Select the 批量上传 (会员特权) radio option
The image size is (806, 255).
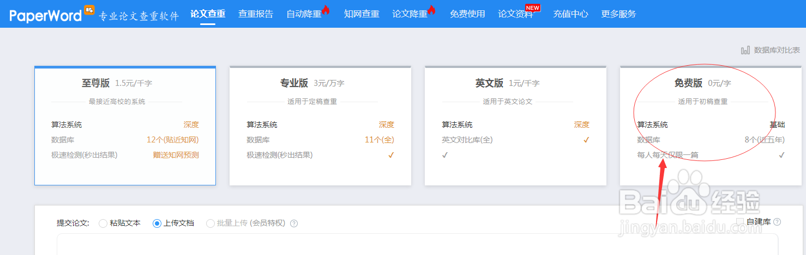[x=245, y=223]
